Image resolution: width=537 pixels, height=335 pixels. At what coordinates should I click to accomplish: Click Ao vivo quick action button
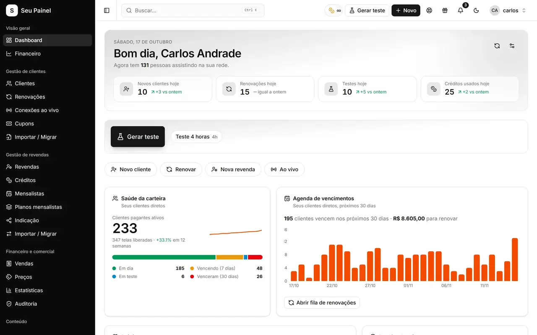[284, 169]
